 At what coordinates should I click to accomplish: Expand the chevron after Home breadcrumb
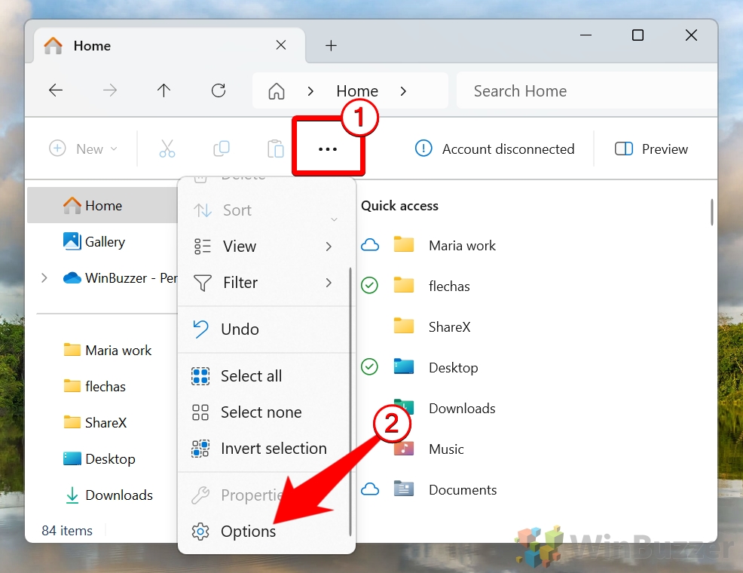403,91
